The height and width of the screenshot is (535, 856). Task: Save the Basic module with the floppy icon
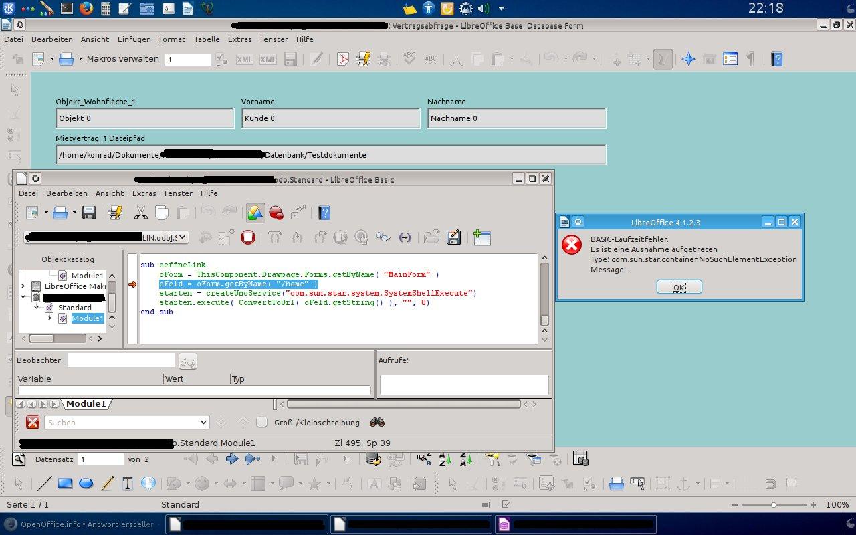click(x=88, y=213)
